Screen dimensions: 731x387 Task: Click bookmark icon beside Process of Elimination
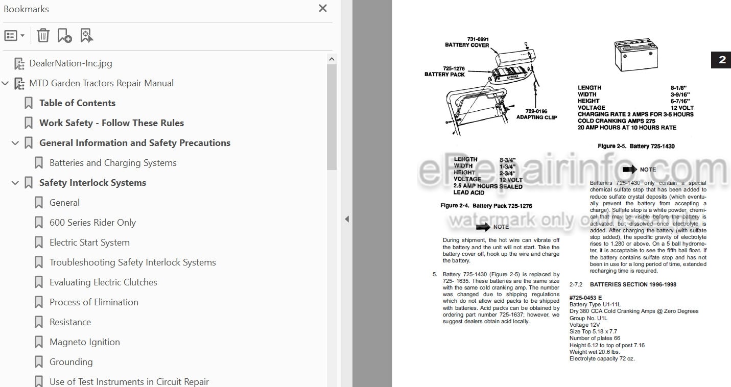click(39, 302)
